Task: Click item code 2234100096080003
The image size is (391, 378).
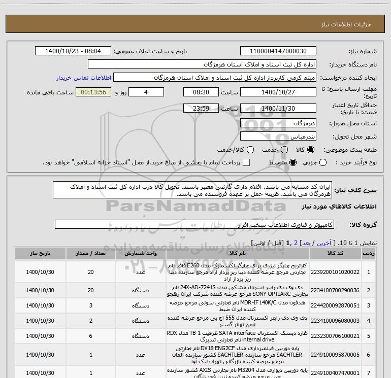Action: click(335, 321)
